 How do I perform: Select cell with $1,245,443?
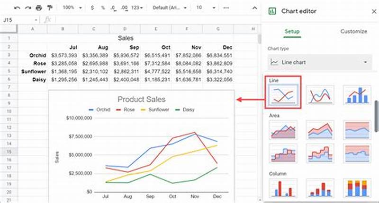[x=94, y=79]
